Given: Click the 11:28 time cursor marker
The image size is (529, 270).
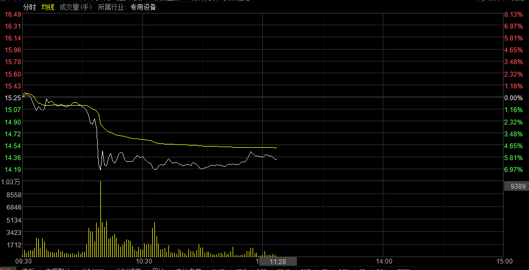Looking at the screenshot, I should pyautogui.click(x=277, y=261).
